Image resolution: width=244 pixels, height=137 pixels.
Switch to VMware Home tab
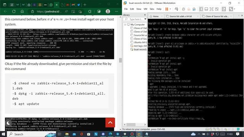click(156, 16)
